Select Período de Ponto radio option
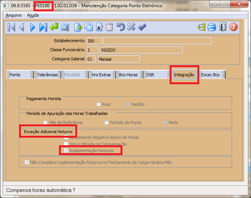This screenshot has height=198, width=251. (x=106, y=123)
